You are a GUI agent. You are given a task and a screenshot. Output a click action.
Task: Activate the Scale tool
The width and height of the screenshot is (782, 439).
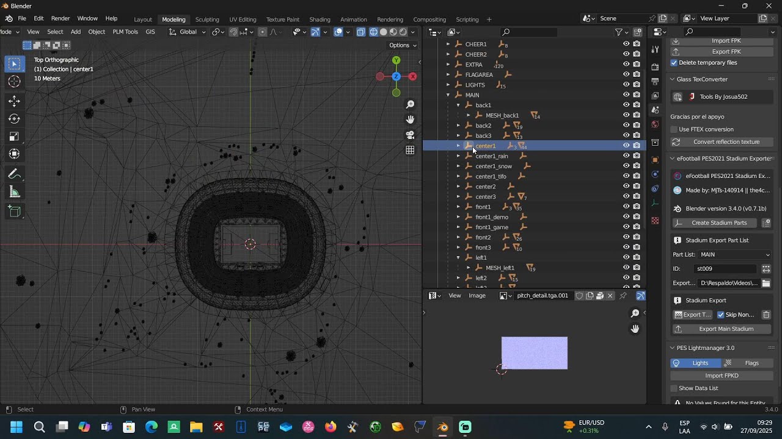coord(14,137)
